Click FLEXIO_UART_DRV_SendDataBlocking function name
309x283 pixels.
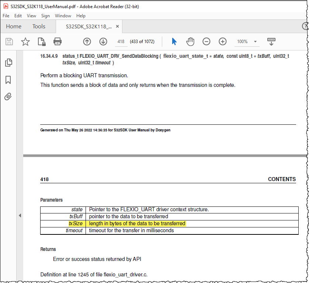[x=119, y=56]
